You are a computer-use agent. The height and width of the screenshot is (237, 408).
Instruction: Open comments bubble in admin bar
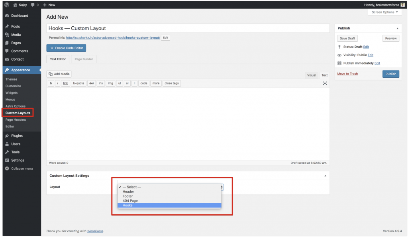click(x=35, y=5)
